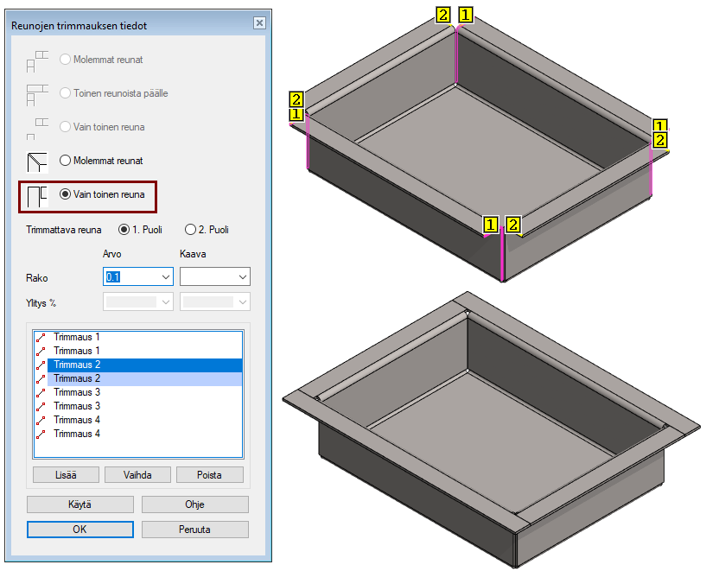Select disabled Molemmat reunat radio at top

tap(66, 60)
